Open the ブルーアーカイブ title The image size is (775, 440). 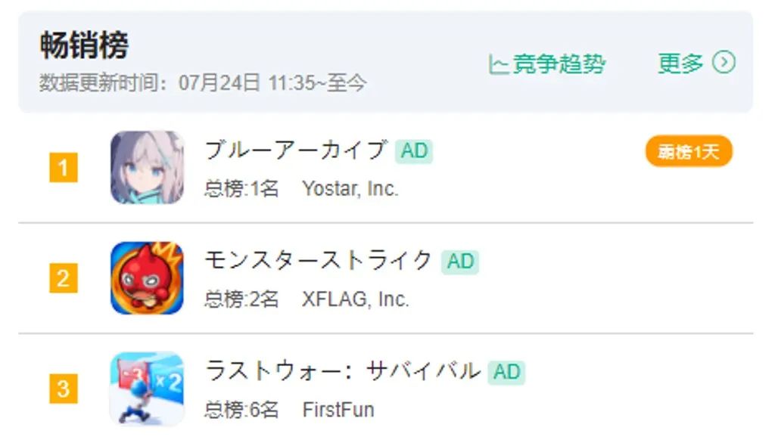point(297,150)
